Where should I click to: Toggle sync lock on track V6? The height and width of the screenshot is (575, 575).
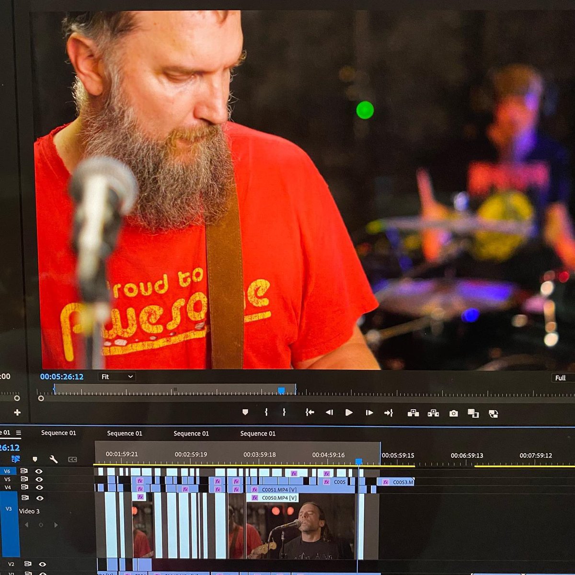[x=24, y=471]
